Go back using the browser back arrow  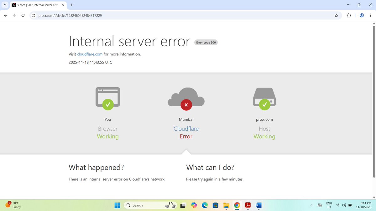[x=5, y=15]
